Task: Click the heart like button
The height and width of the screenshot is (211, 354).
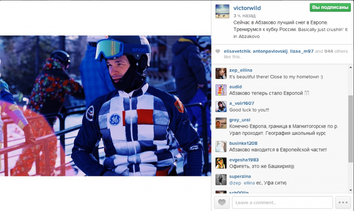Action: point(222,202)
